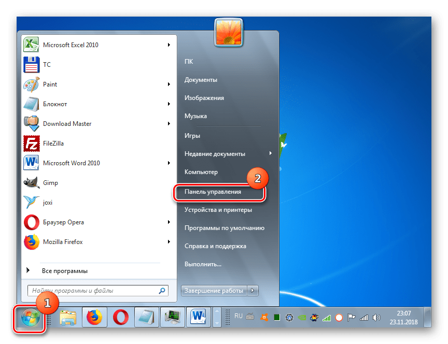Open Панель управления from the Start menu

point(213,192)
